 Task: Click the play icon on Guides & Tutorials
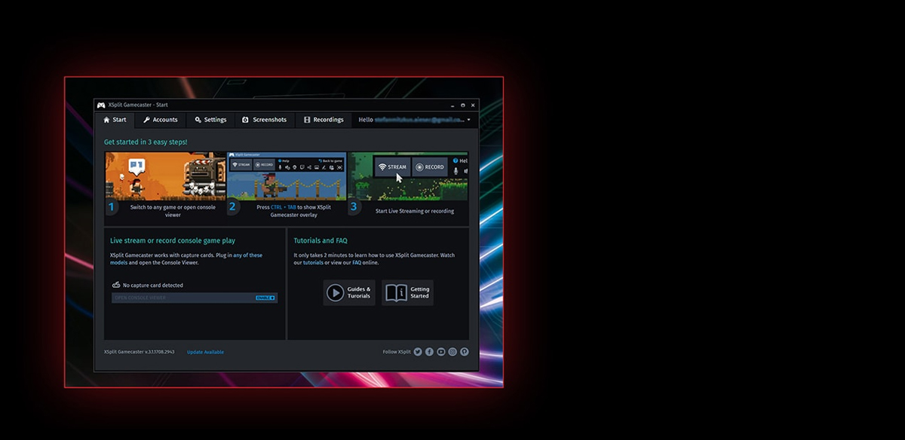coord(336,293)
